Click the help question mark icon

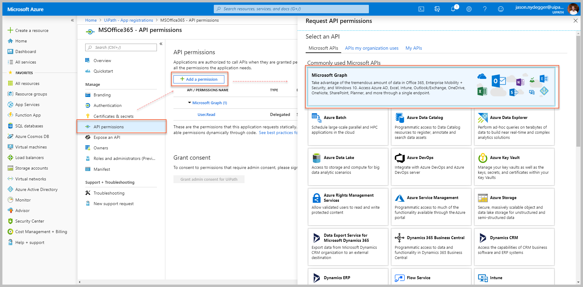coord(485,9)
